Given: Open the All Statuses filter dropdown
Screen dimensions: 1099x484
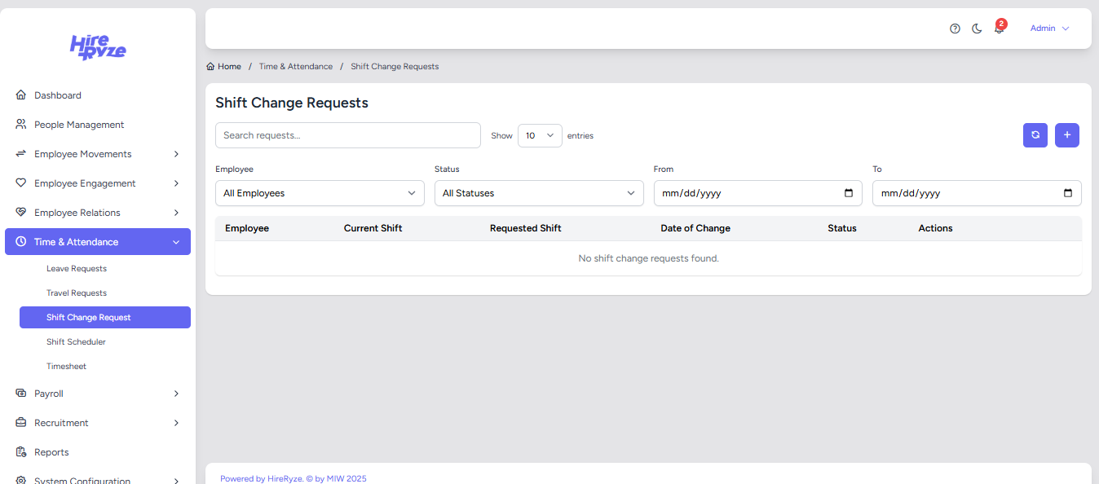Looking at the screenshot, I should coord(538,193).
